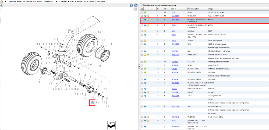Click the blue back arrow in WHEEL NUT row
Screen dimensions: 269x130
[x=145, y=16]
